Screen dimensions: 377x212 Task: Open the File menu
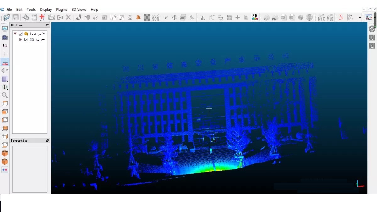click(9, 9)
